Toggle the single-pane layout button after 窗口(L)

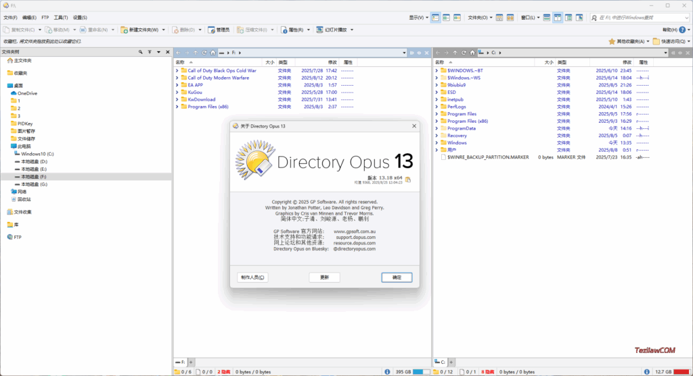547,18
